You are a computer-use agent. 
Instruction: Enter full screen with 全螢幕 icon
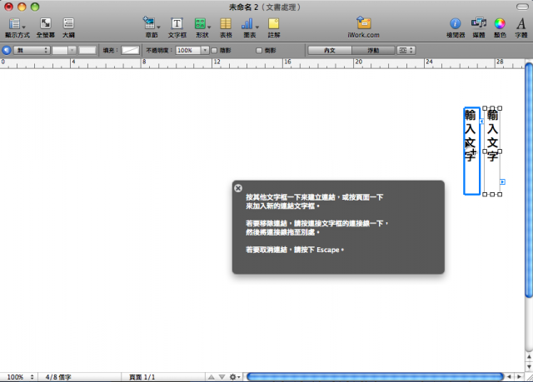pos(46,23)
